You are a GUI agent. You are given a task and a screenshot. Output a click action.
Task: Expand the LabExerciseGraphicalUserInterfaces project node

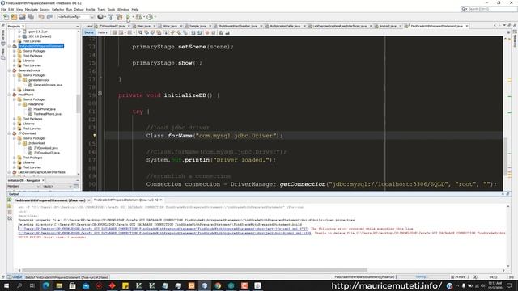pyautogui.click(x=10, y=172)
